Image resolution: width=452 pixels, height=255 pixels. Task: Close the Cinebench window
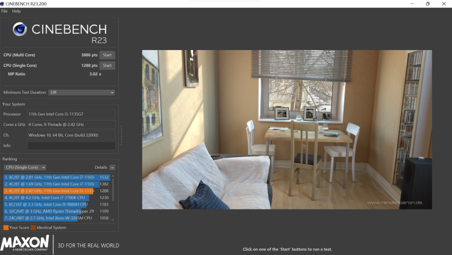tap(444, 4)
